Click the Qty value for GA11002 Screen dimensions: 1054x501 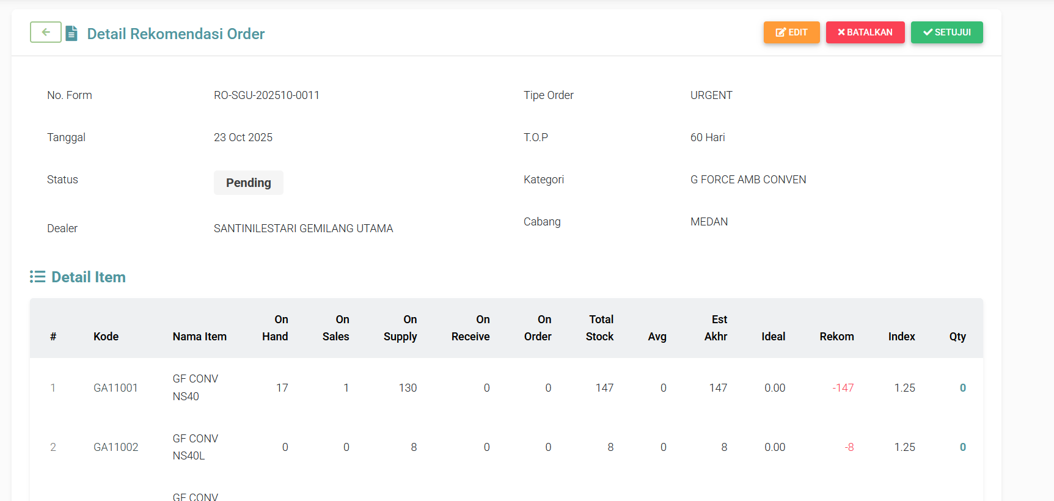pos(962,447)
